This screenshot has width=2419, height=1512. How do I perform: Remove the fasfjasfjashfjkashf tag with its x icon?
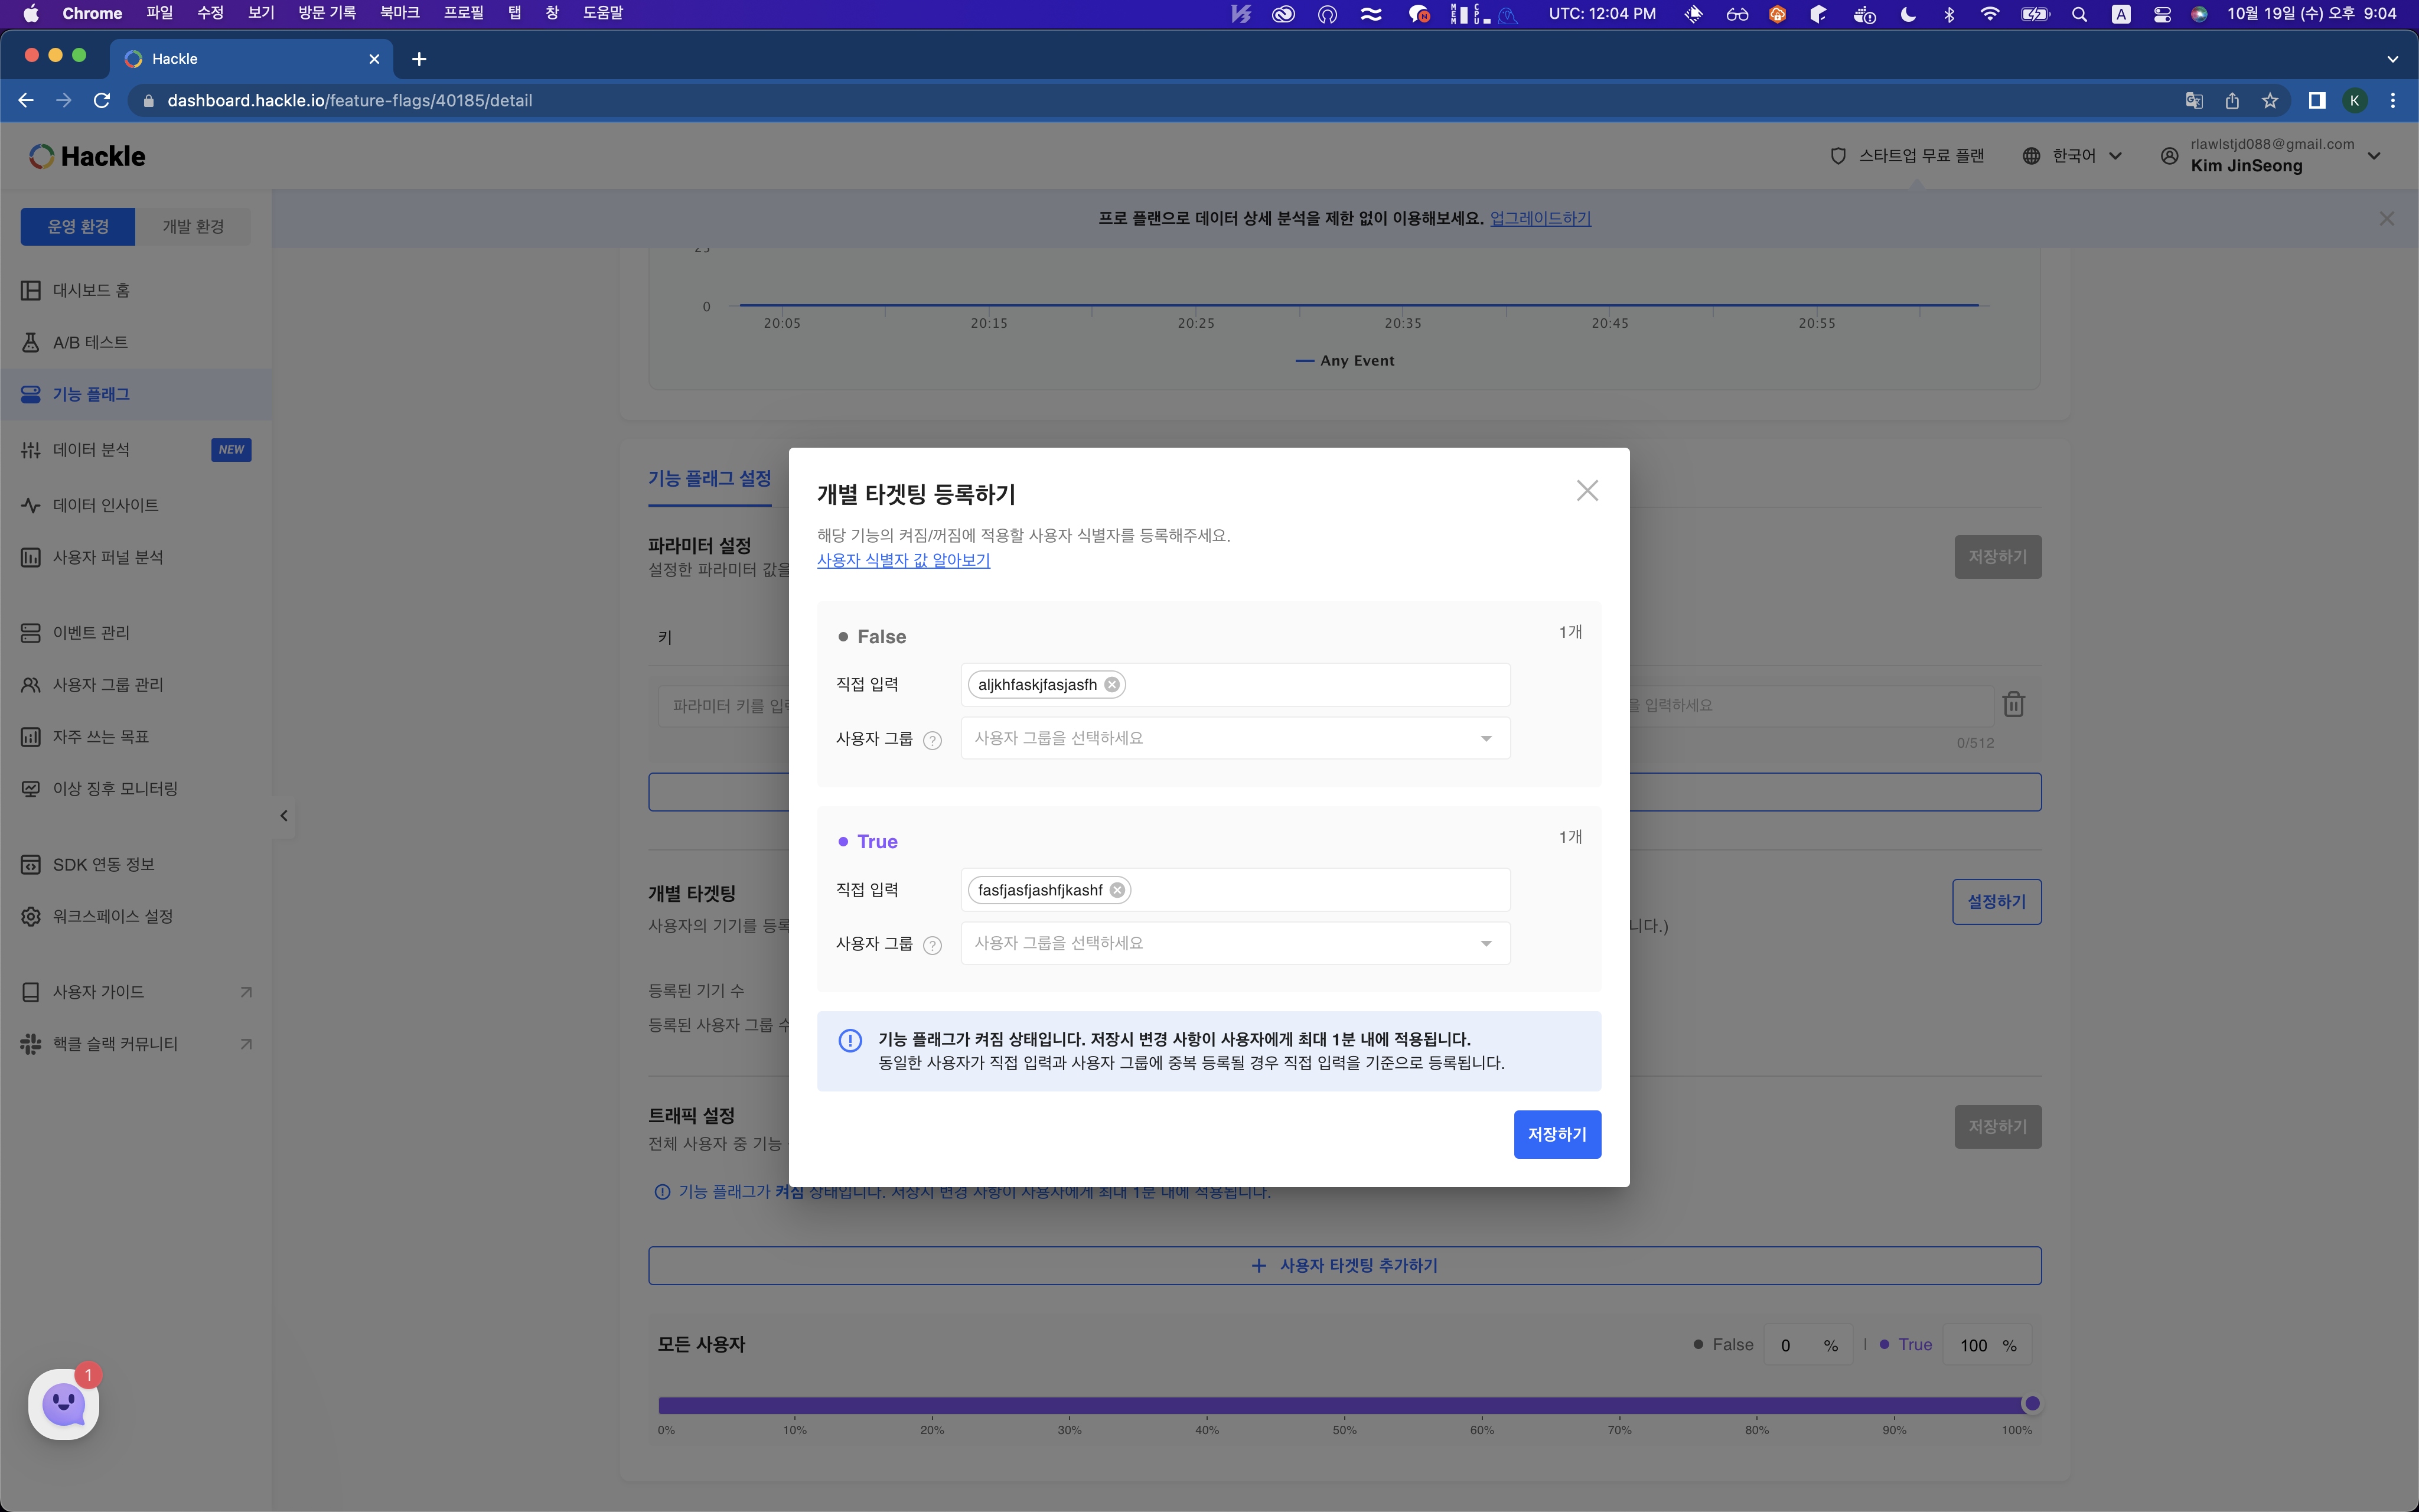pyautogui.click(x=1117, y=890)
